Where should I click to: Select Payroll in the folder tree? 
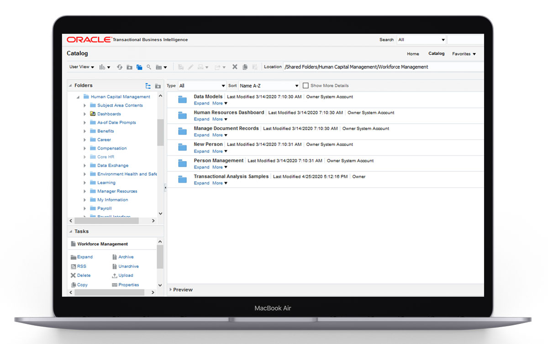click(104, 208)
